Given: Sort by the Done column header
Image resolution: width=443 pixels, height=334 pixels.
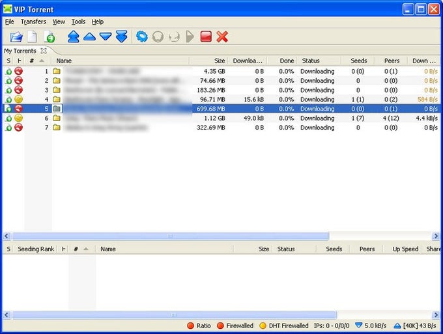Looking at the screenshot, I should [283, 61].
